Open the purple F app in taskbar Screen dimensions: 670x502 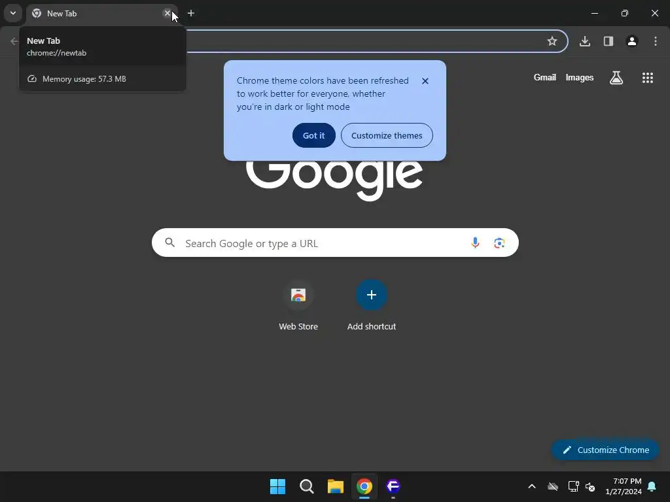(393, 486)
